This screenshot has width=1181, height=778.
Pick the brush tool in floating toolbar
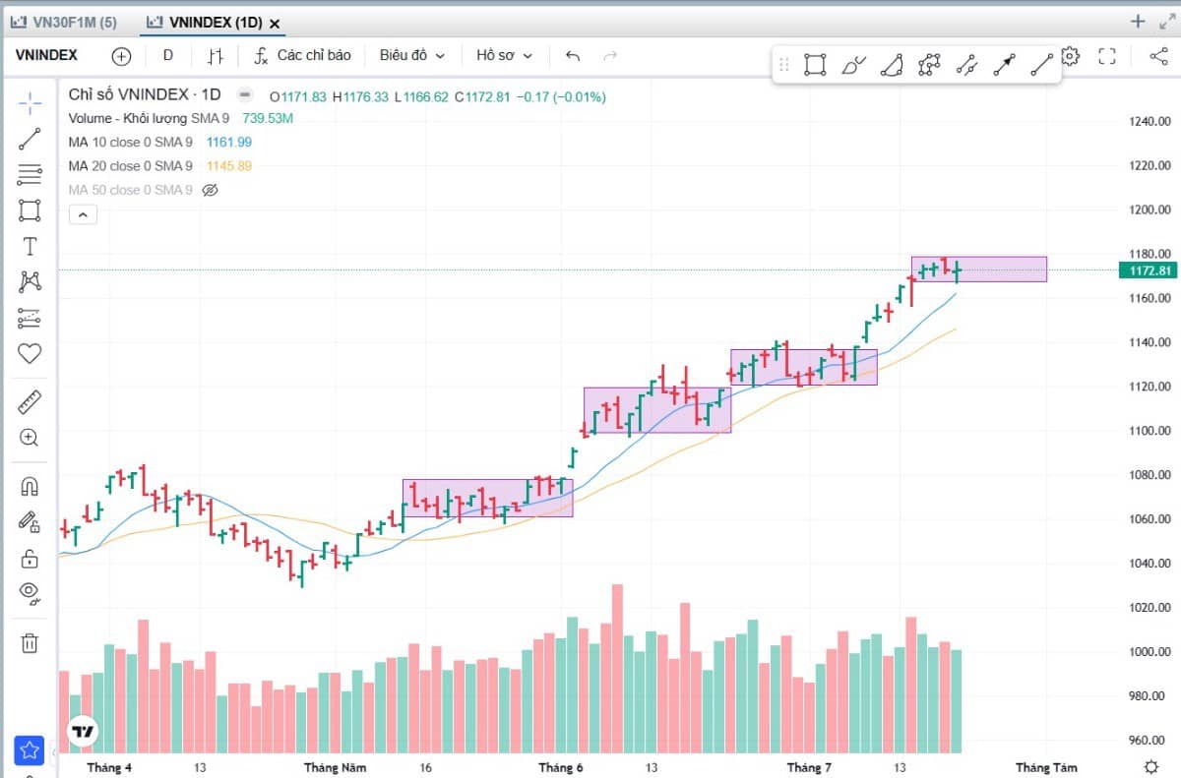(x=853, y=66)
